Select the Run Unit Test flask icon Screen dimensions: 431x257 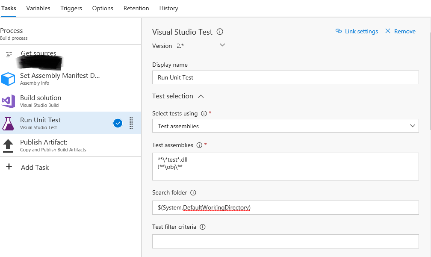[9, 124]
